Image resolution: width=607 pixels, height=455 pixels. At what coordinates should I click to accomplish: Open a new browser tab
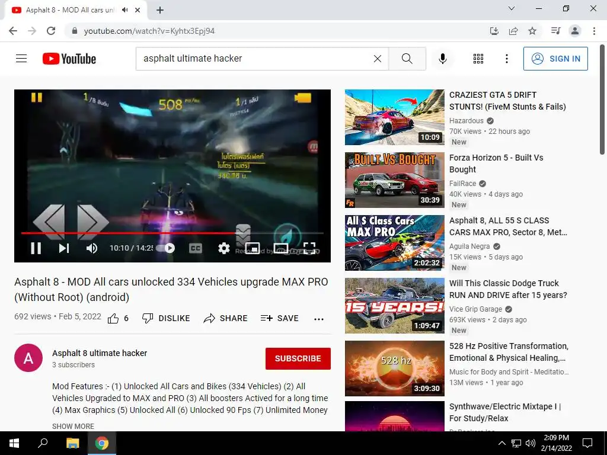coord(160,10)
